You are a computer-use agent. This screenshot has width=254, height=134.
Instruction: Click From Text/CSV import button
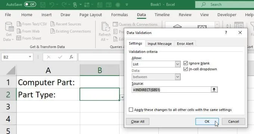(32, 24)
